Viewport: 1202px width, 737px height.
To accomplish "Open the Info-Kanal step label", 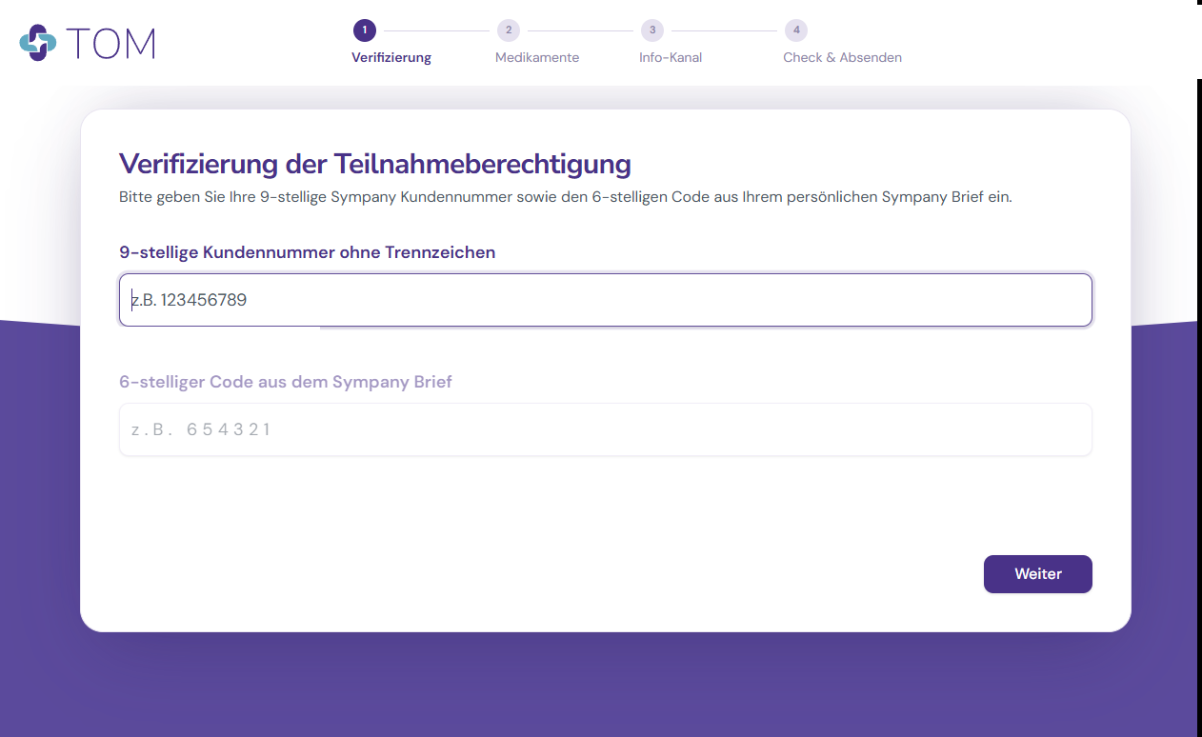I will click(x=671, y=57).
